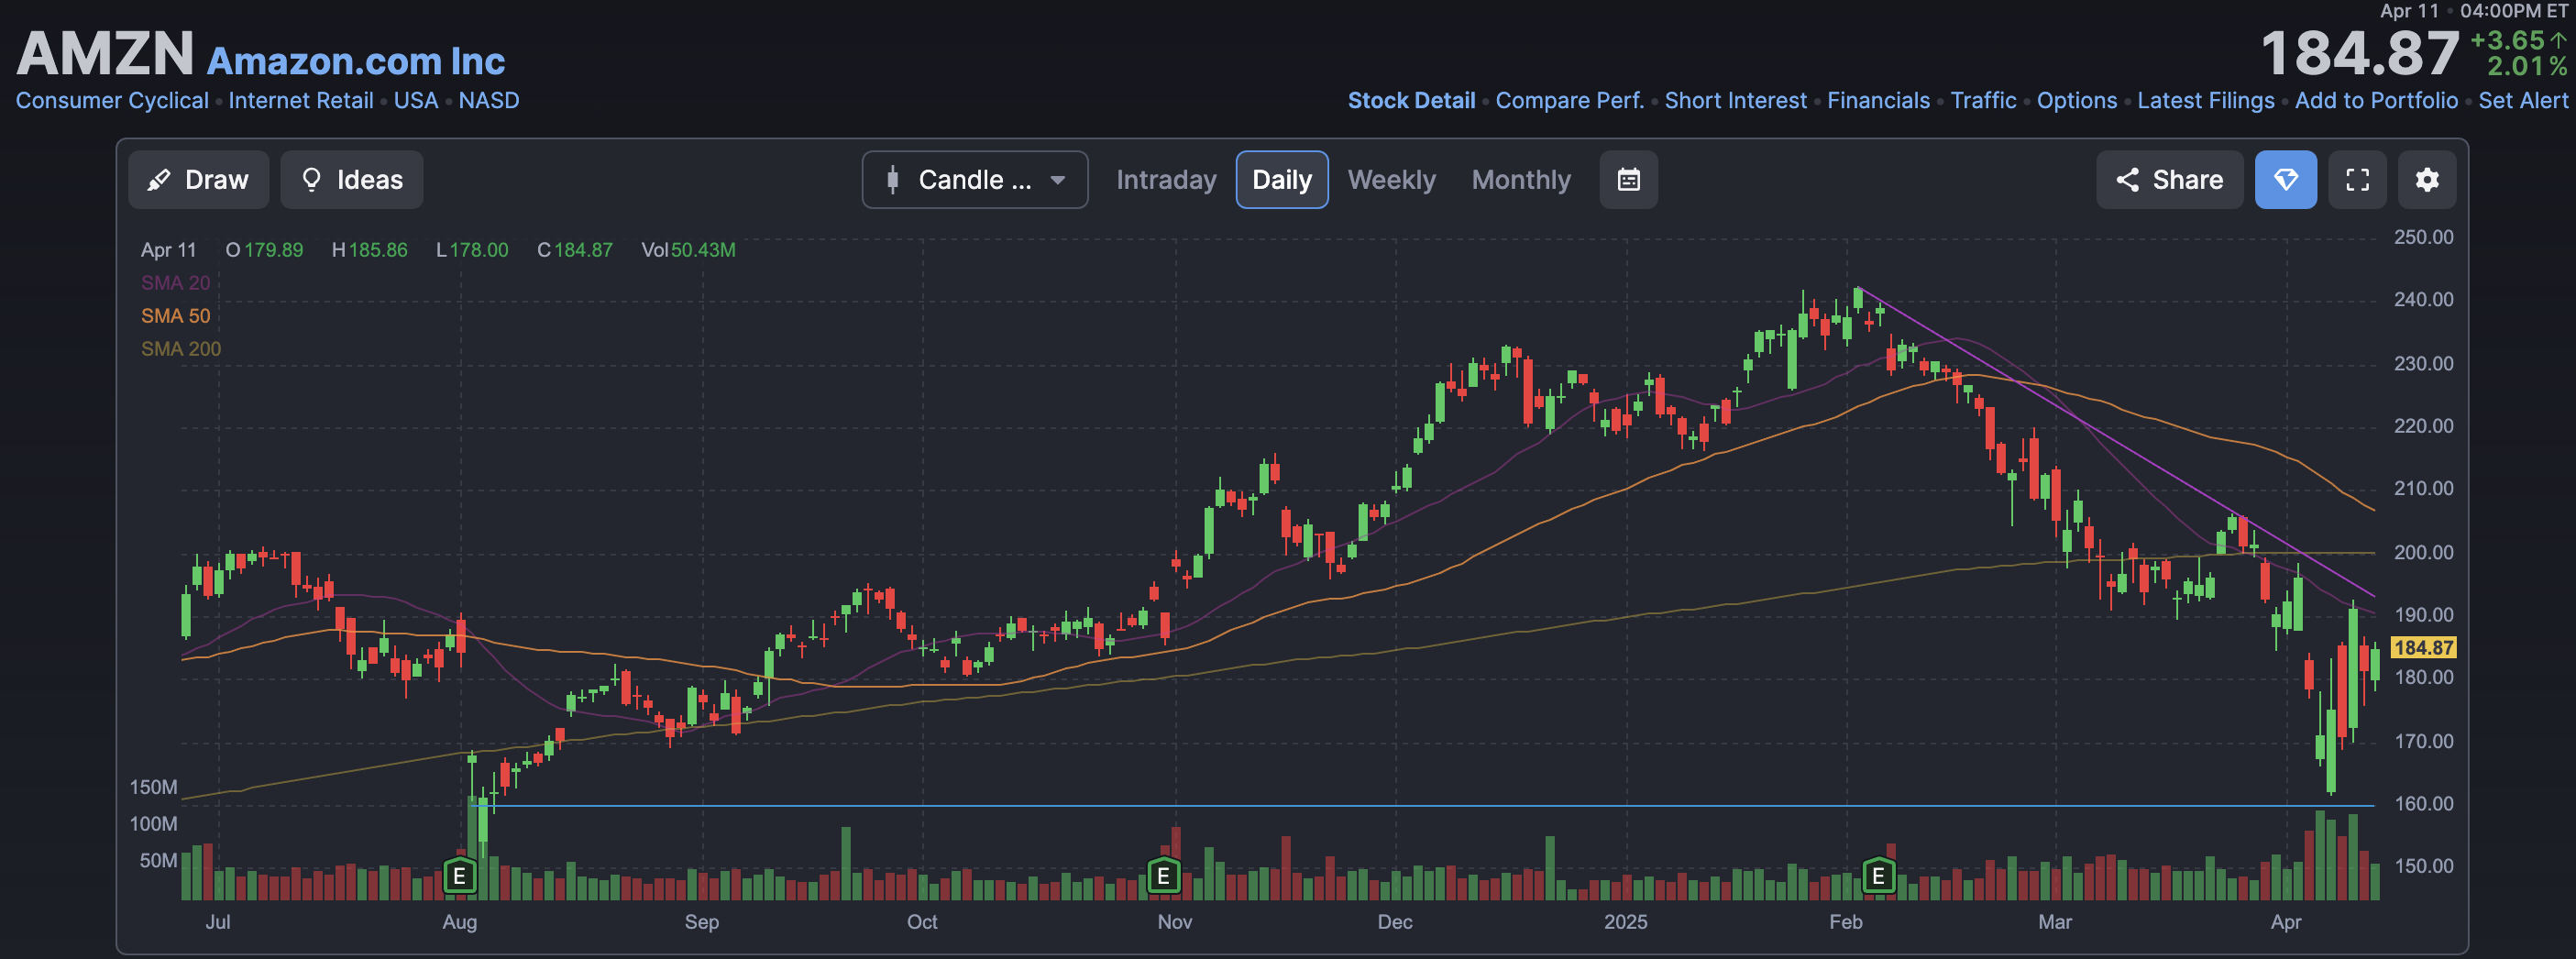
Task: Click the blue diamond premium icon
Action: (x=2285, y=180)
